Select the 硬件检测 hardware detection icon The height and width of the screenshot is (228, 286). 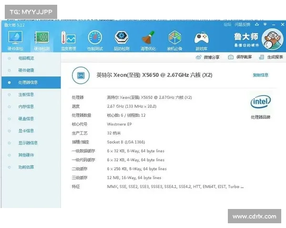pos(42,39)
